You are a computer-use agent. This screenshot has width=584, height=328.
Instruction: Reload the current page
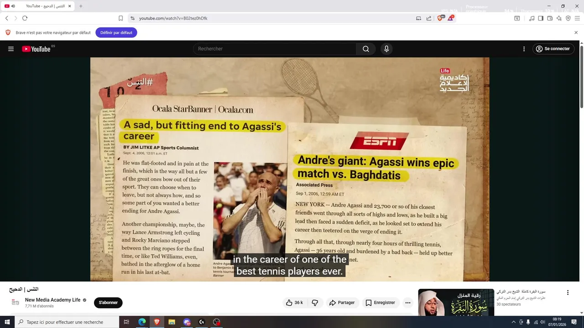(x=25, y=18)
